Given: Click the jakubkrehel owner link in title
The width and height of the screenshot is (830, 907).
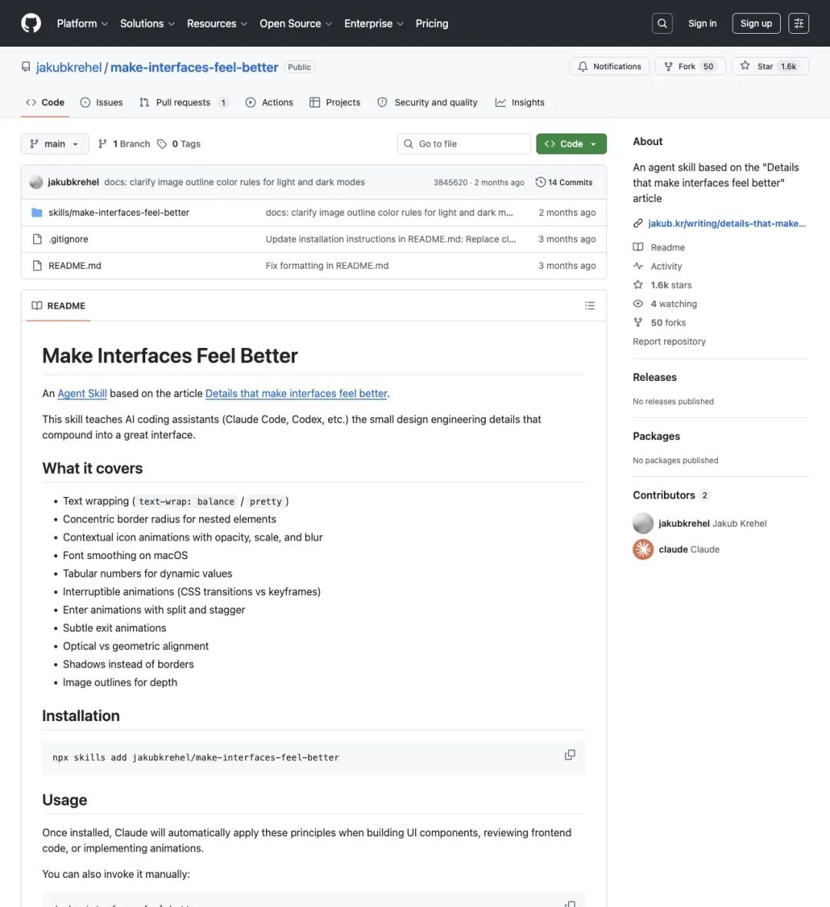Looking at the screenshot, I should (69, 67).
